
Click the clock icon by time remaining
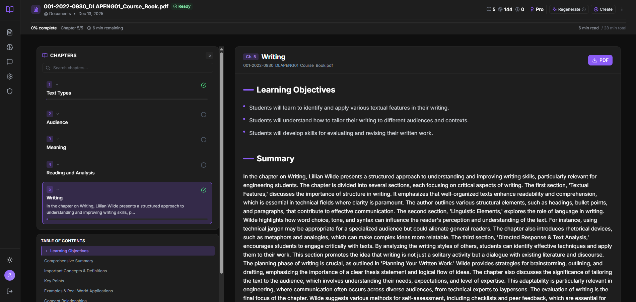pos(89,28)
